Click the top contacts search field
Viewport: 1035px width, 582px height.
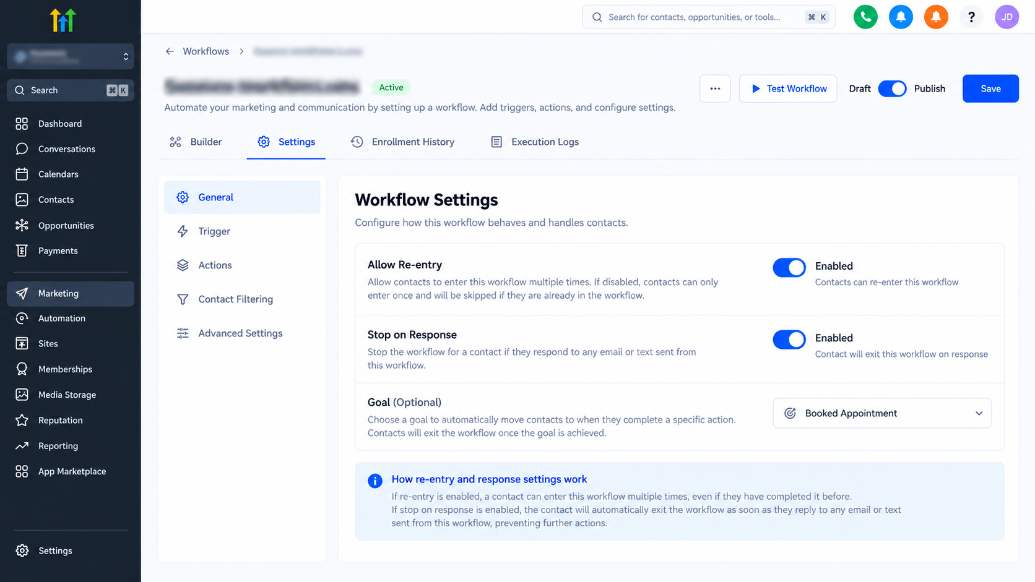coord(709,17)
